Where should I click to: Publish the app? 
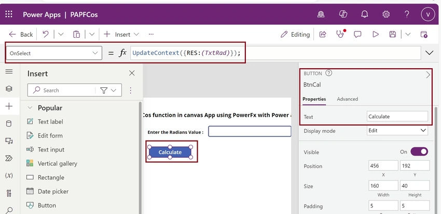click(x=424, y=34)
